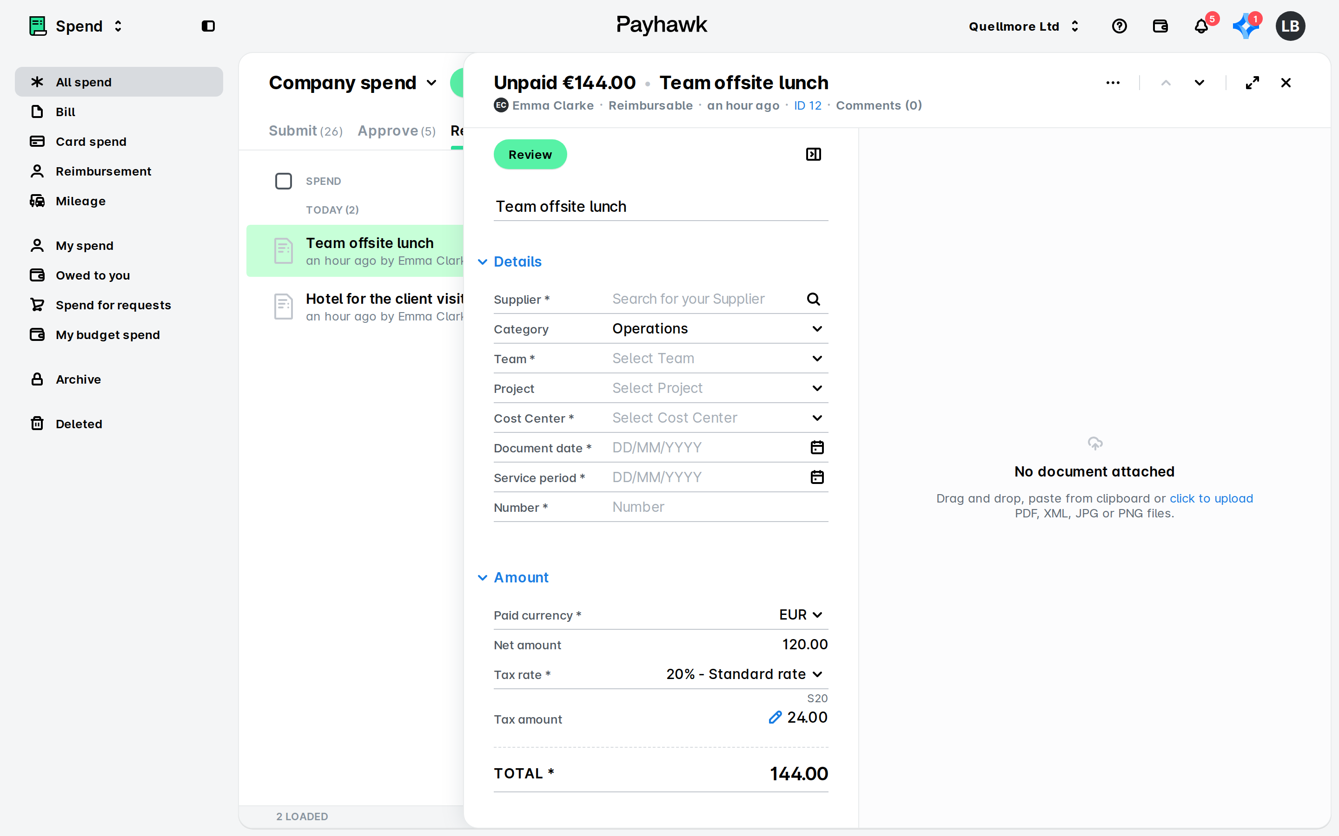Open the Tax rate 20% Standard rate dropdown

(x=744, y=674)
